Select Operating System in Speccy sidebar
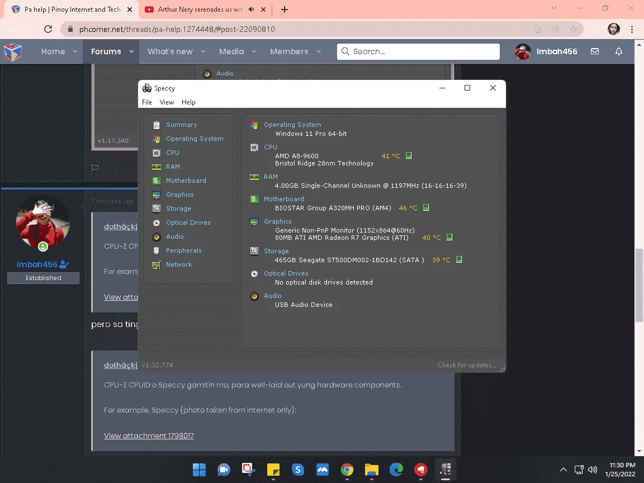The width and height of the screenshot is (644, 483). [x=195, y=139]
